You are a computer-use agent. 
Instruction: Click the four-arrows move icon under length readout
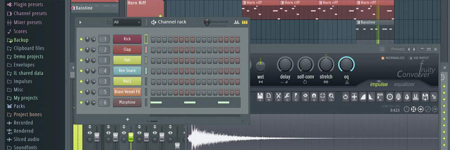(414, 109)
